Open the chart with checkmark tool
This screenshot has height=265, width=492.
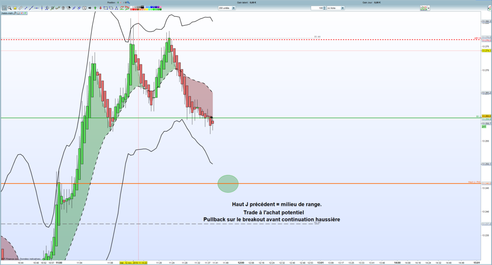pos(53,8)
